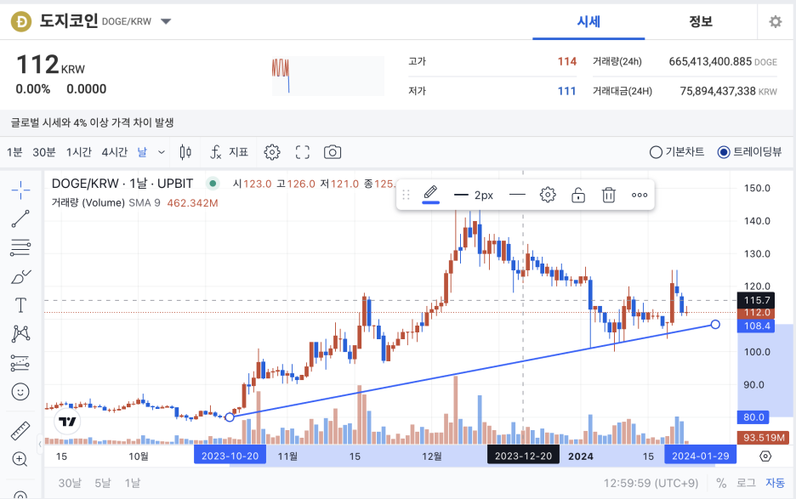Image resolution: width=796 pixels, height=499 pixels.
Task: Click the pencil line color tool
Action: [x=430, y=195]
